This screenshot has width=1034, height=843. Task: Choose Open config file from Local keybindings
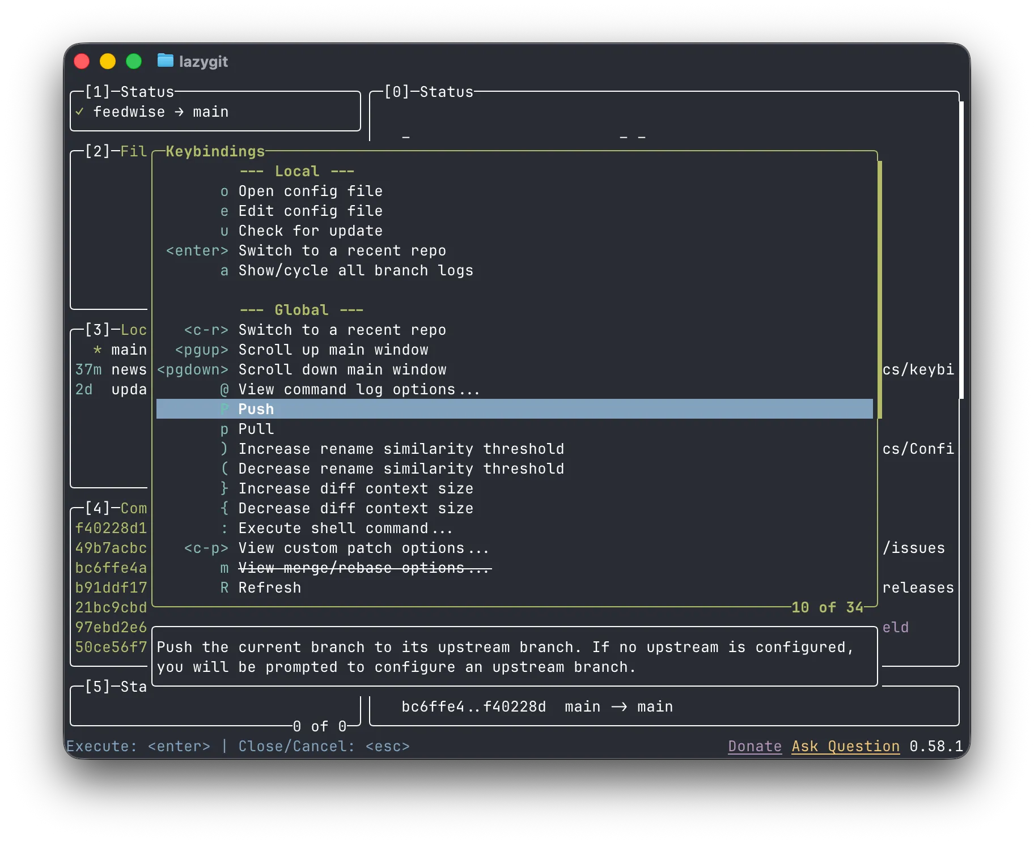pyautogui.click(x=310, y=191)
